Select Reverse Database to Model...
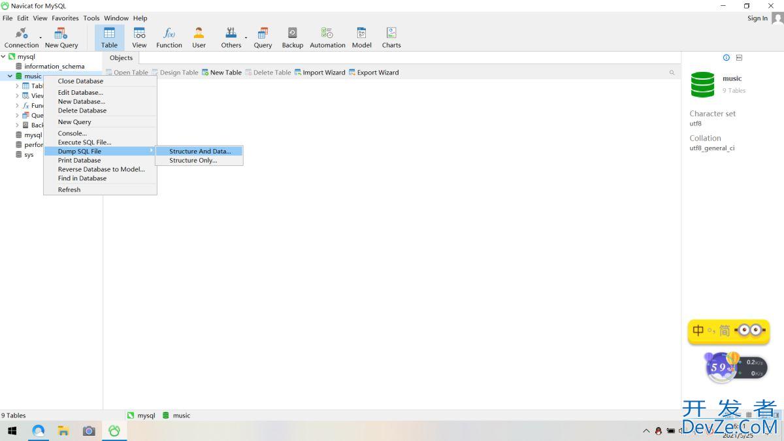 coord(100,169)
